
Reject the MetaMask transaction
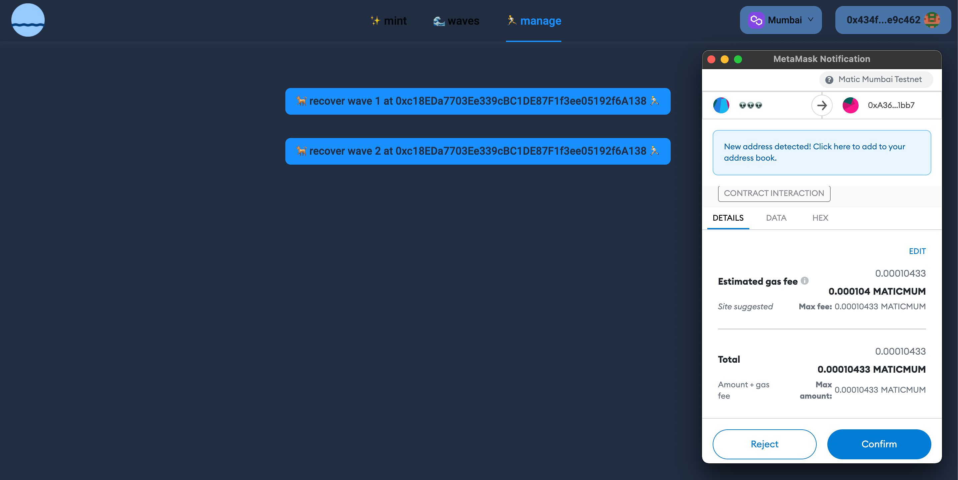click(x=765, y=444)
